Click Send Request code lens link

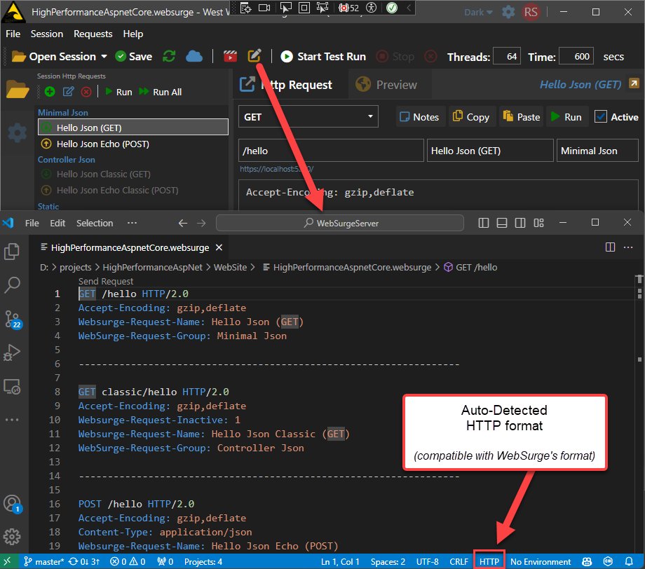click(x=106, y=281)
